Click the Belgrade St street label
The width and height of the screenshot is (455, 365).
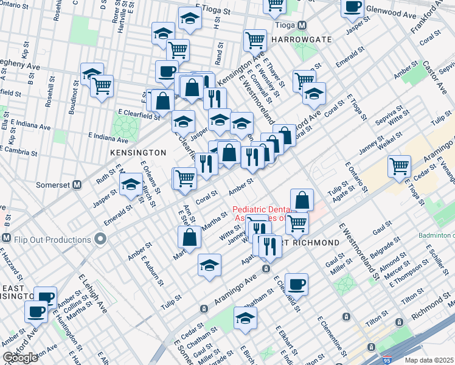click(385, 248)
